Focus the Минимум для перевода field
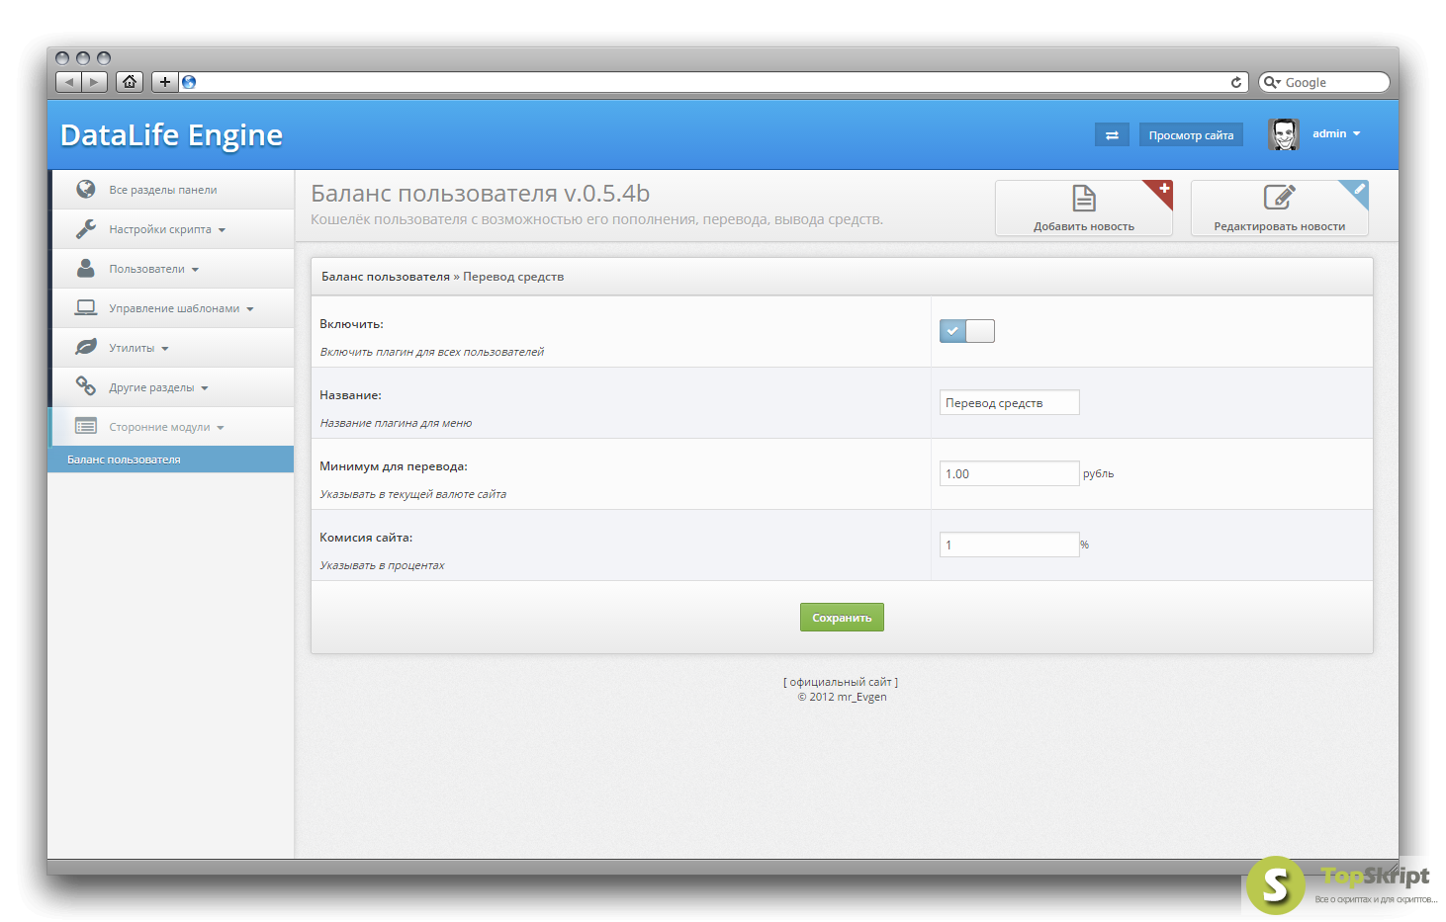The height and width of the screenshot is (922, 1446). 1009,473
